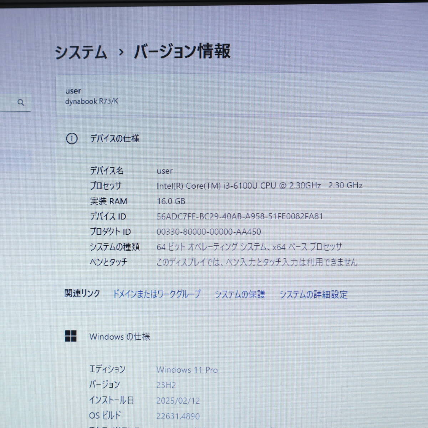Click the search magnifier icon in sidebar

pos(21,102)
